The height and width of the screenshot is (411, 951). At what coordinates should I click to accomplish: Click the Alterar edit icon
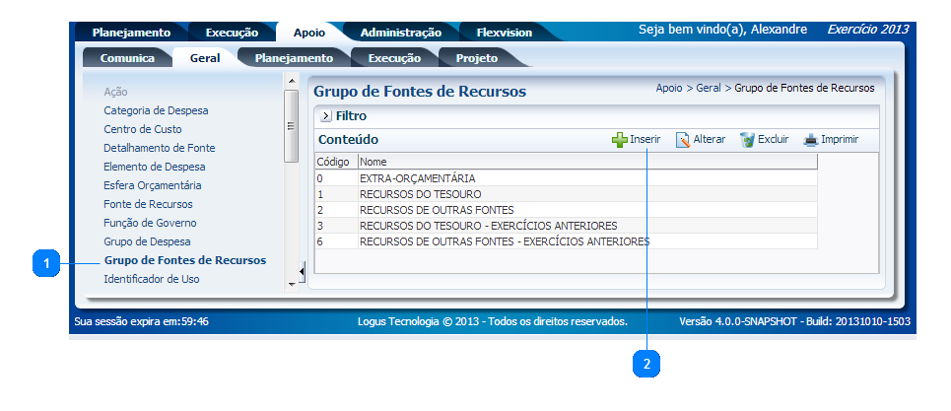click(683, 140)
